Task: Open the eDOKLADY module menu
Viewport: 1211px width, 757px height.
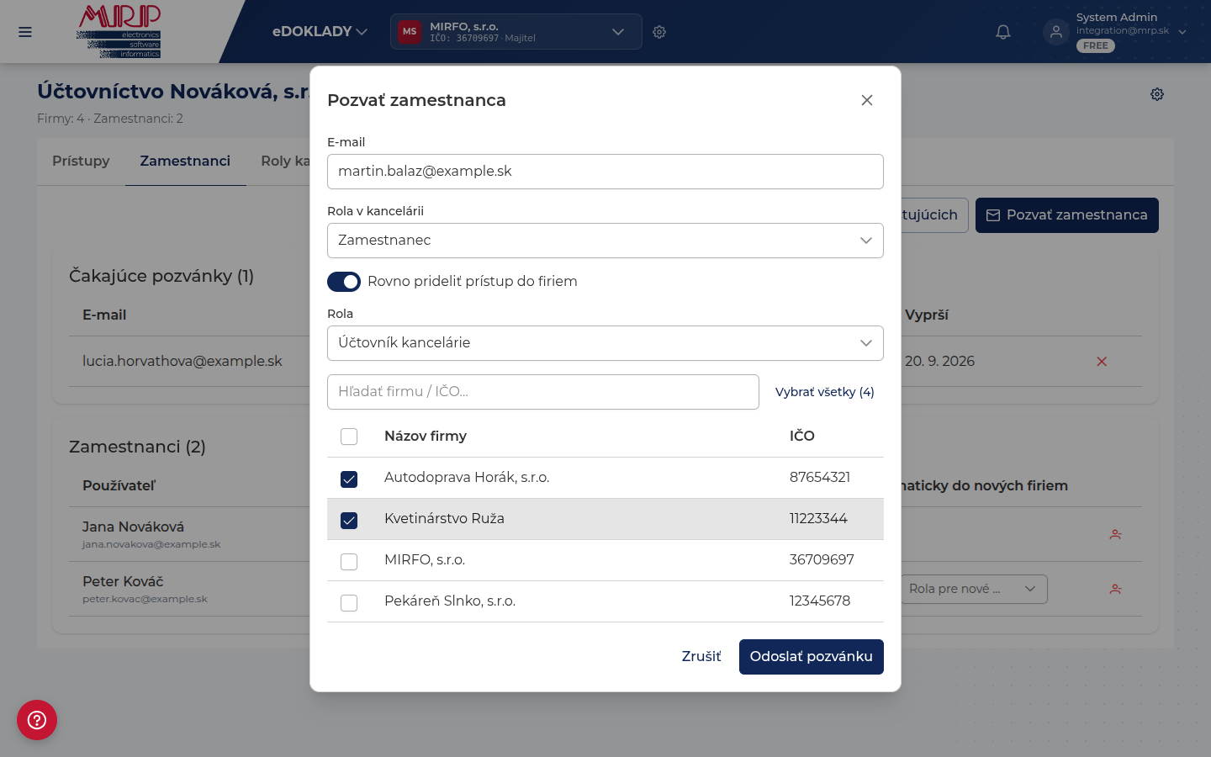Action: 320,31
